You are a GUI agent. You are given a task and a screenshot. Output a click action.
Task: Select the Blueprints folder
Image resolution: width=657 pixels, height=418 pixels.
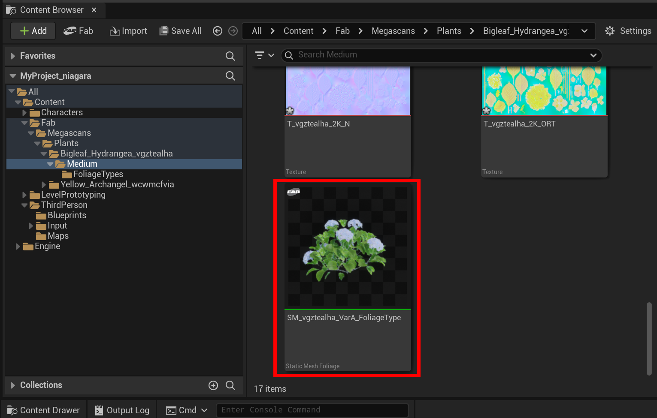click(67, 215)
